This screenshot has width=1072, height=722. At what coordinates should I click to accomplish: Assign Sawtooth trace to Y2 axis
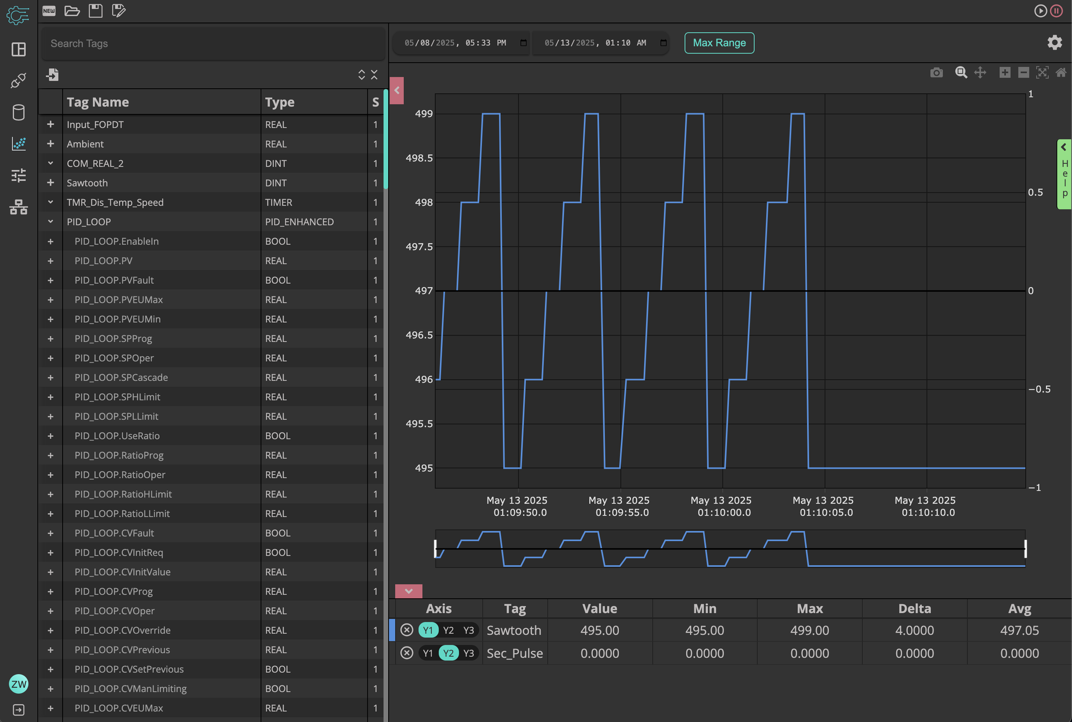[448, 630]
